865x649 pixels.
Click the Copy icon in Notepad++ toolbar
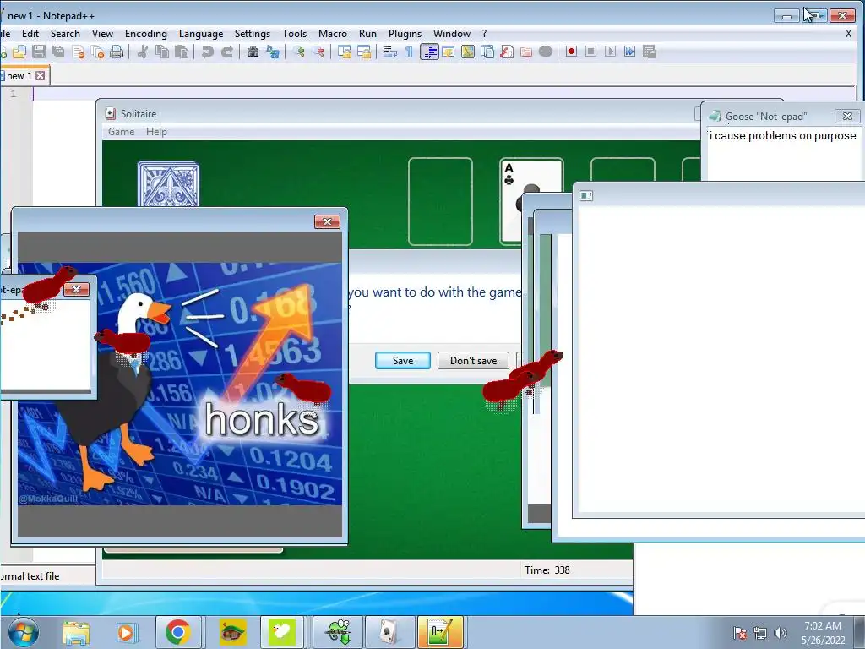point(161,52)
